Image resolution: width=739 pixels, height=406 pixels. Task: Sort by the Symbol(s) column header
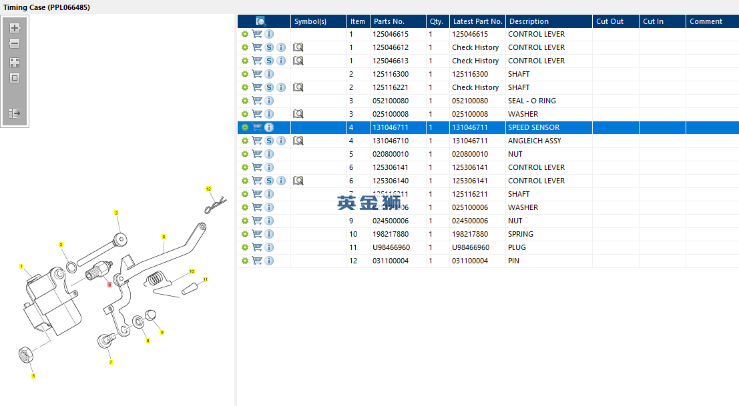click(318, 21)
